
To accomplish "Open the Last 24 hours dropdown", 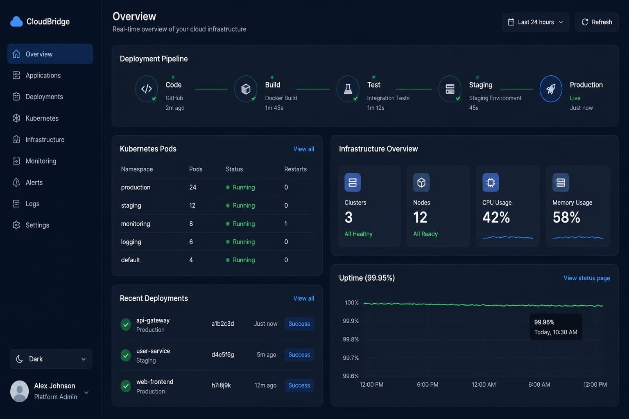I will point(535,22).
